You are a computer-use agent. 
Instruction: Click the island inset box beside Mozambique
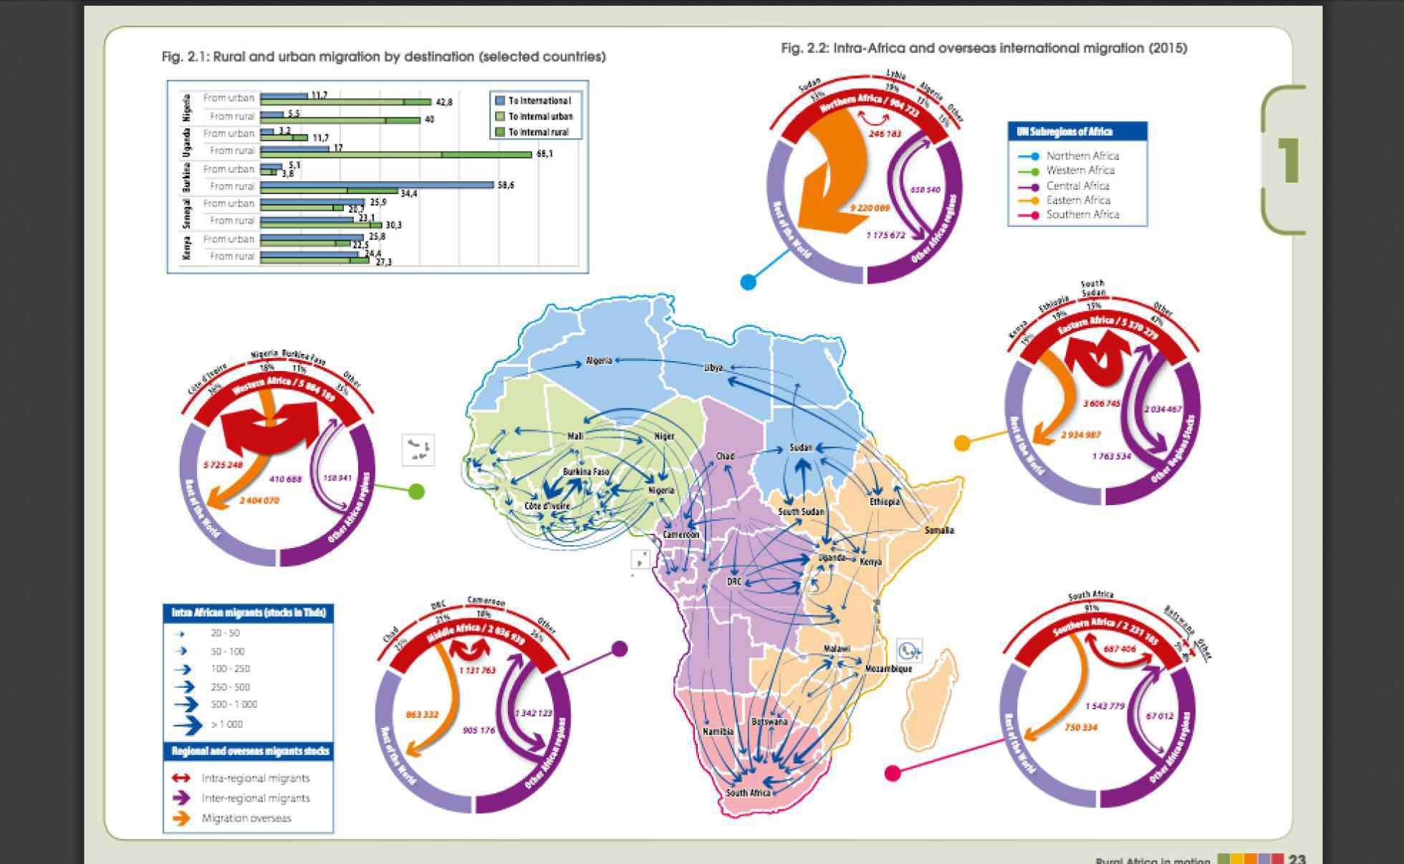pos(909,651)
